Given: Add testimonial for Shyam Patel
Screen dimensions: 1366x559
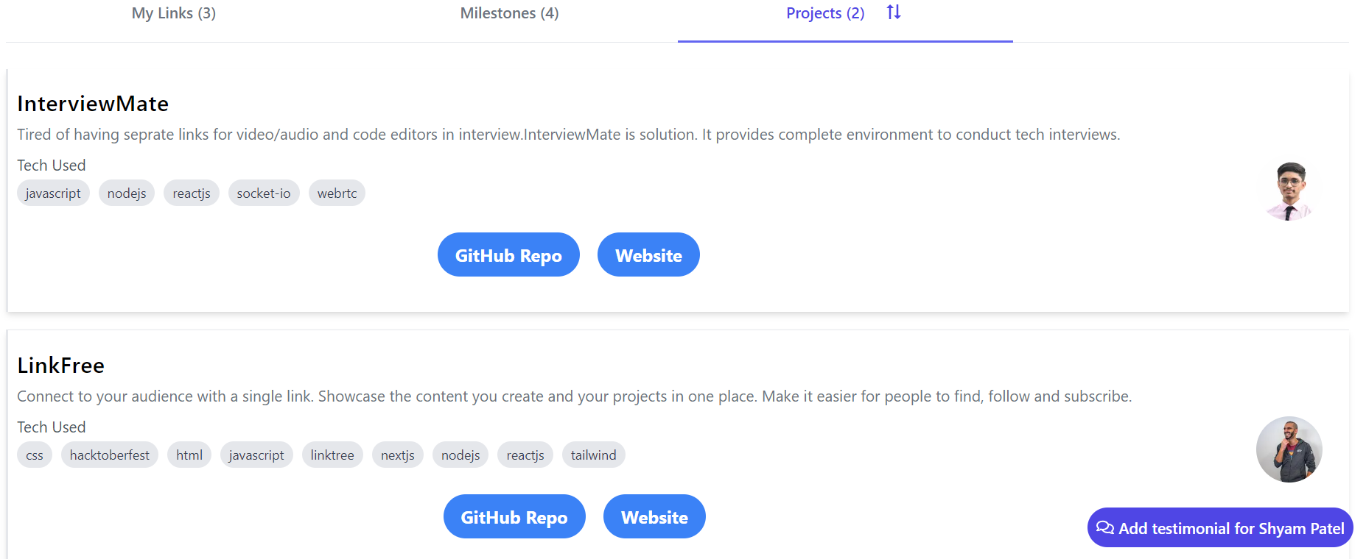Looking at the screenshot, I should click(1220, 527).
